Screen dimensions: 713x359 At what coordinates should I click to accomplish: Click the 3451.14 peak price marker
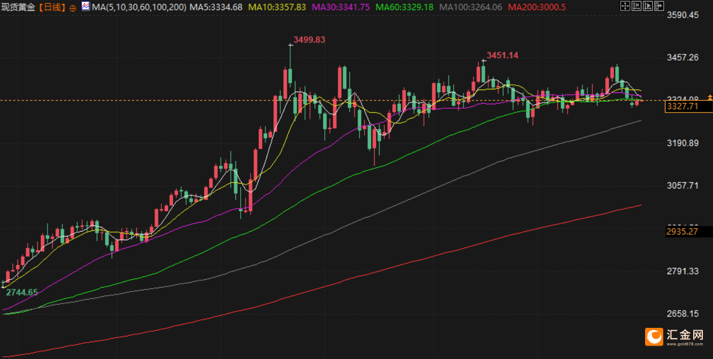502,55
